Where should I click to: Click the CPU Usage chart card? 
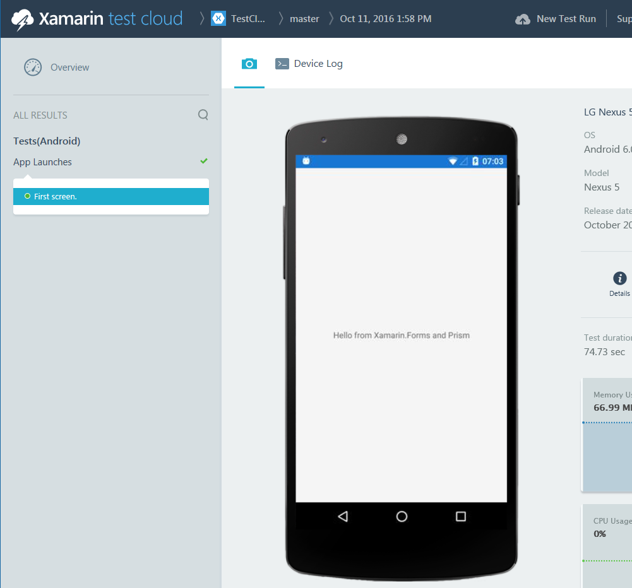coord(607,546)
